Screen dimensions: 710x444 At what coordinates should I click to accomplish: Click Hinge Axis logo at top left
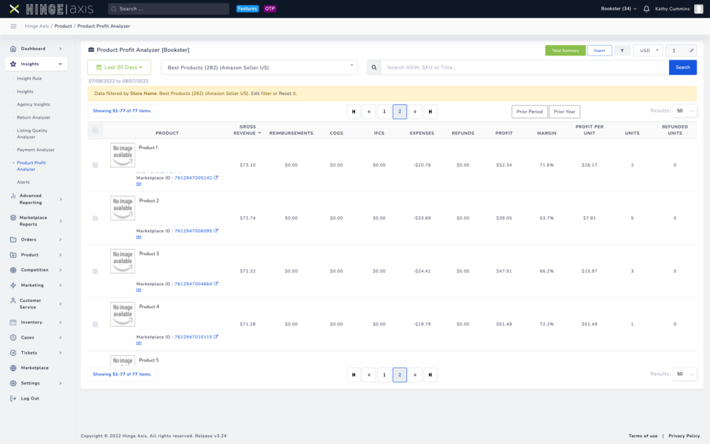[x=51, y=8]
